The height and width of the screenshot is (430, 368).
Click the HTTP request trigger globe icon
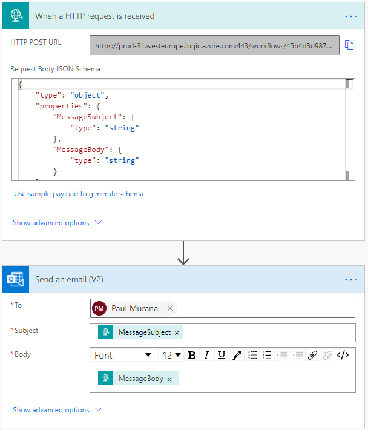click(x=16, y=16)
